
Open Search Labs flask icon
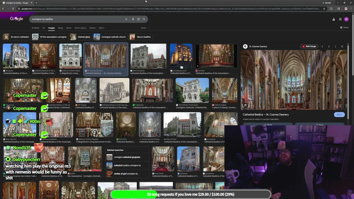pos(334,19)
